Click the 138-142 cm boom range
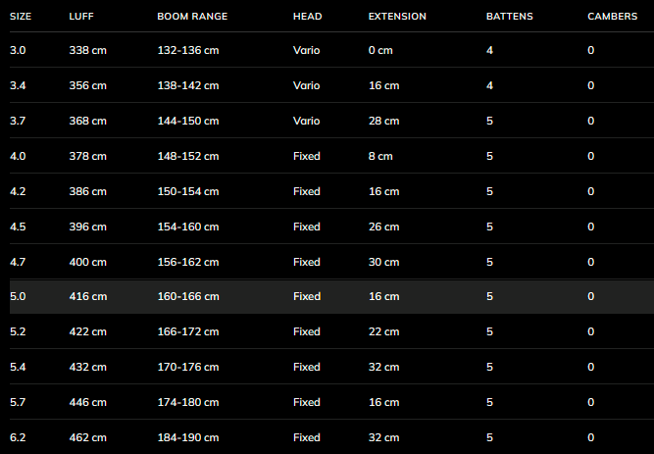Screen dimensions: 654x454 [188, 85]
